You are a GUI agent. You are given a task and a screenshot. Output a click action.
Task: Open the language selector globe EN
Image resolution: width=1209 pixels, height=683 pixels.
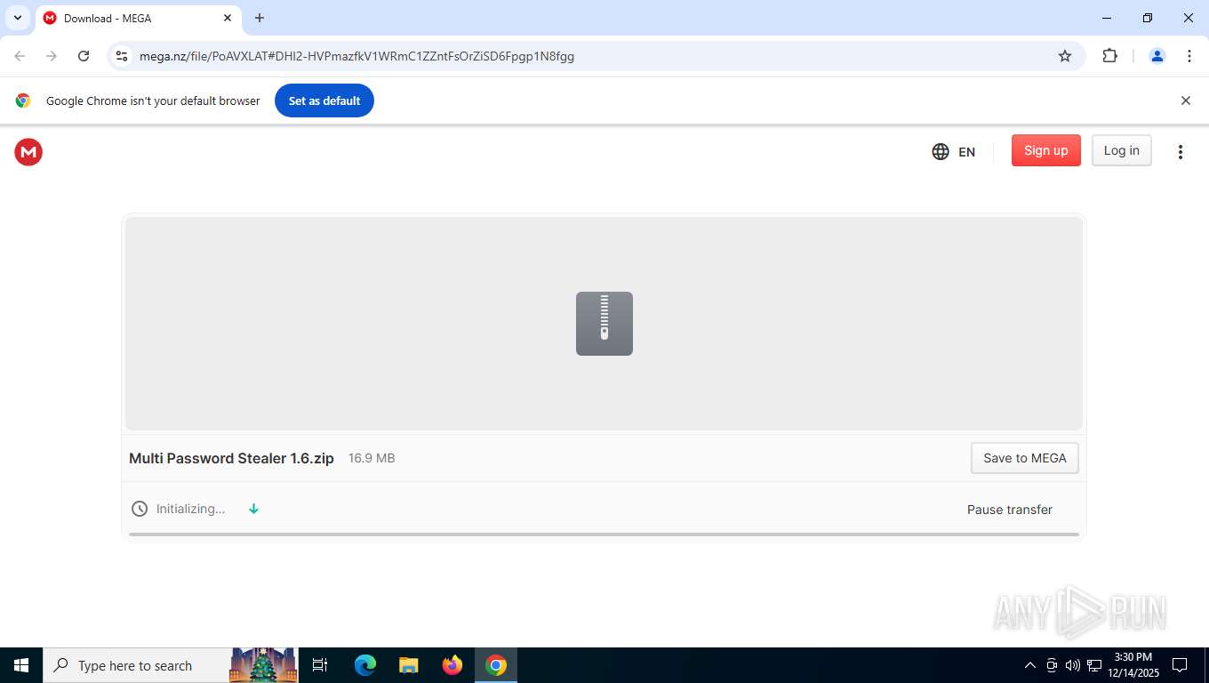[x=953, y=152]
